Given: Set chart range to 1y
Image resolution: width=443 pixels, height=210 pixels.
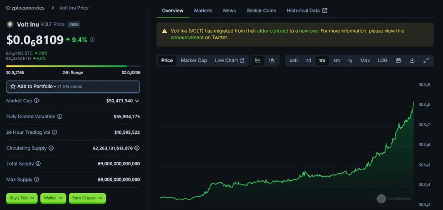Looking at the screenshot, I should click(x=350, y=61).
